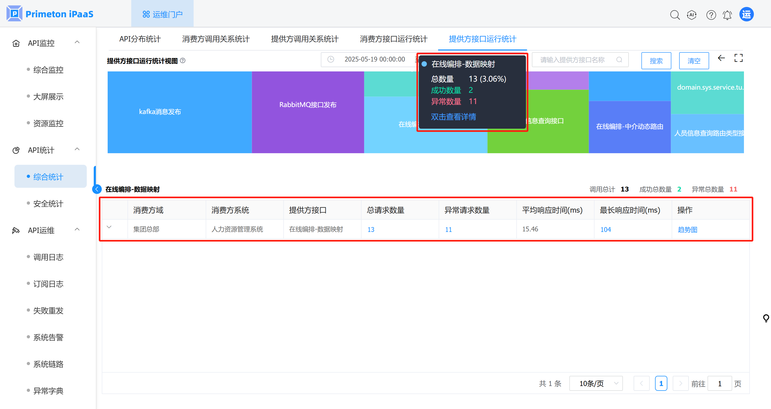
Task: Click the purple RabbitMQ接口发布 treemap block
Action: 308,112
